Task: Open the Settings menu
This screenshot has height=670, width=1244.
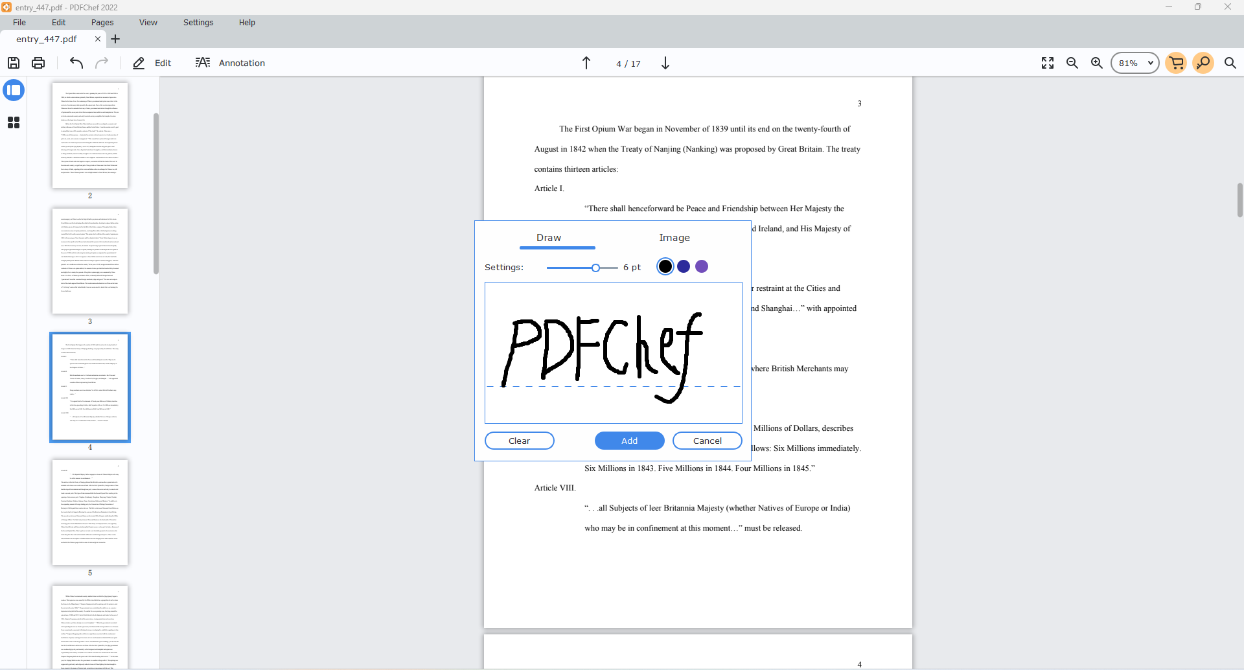Action: pyautogui.click(x=198, y=22)
